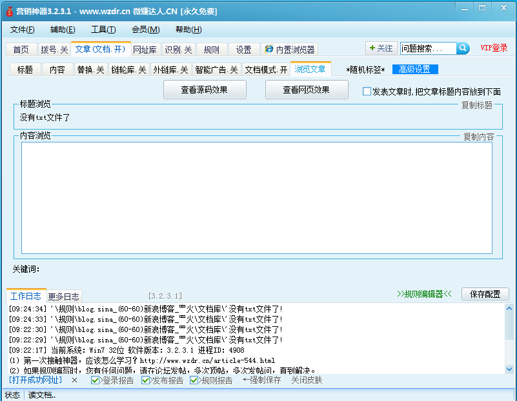Open the 工具(T) menu
Viewport: 517px width, 401px height.
pyautogui.click(x=103, y=29)
